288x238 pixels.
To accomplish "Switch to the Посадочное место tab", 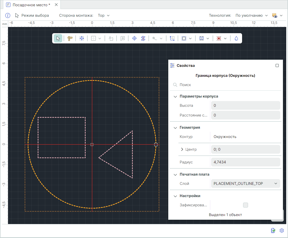I will [31, 5].
